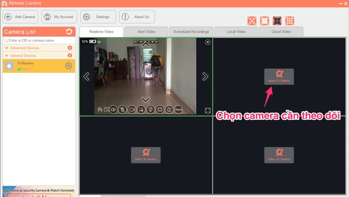Collapse the General Devices section
This screenshot has width=349, height=197.
7,56
